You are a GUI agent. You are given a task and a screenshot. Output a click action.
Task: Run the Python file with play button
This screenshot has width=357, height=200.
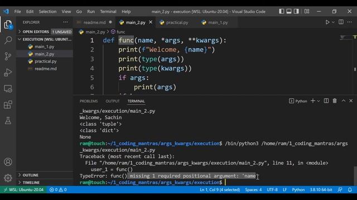pyautogui.click(x=327, y=22)
